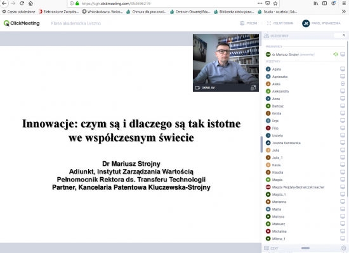The height and width of the screenshot is (253, 349).
Task: Open the chat settings gear icon
Action: (343, 248)
